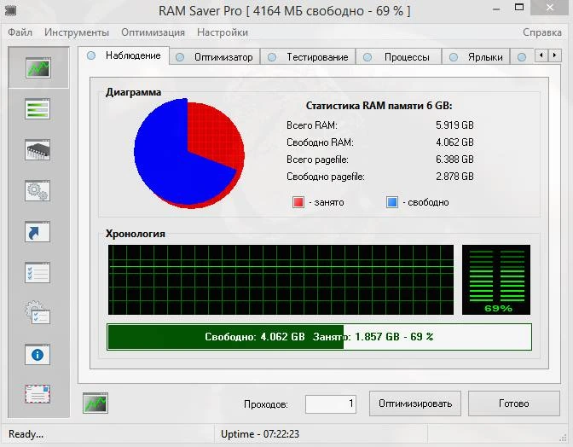
Task: Click the small graph icon near Проходов
Action: pyautogui.click(x=95, y=403)
